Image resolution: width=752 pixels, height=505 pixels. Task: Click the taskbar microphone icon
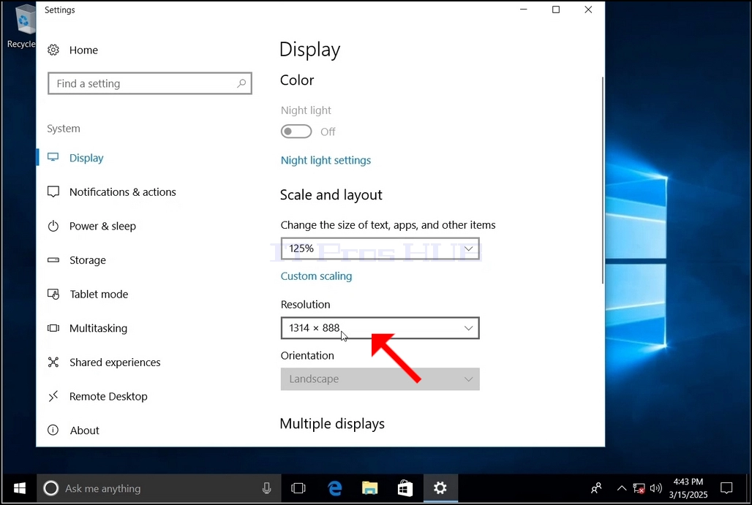(267, 488)
